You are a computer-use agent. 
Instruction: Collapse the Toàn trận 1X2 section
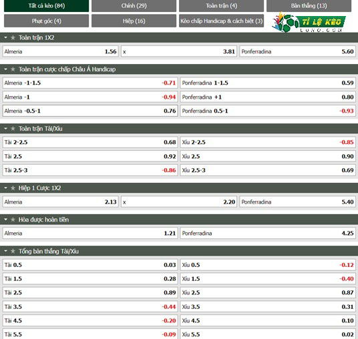[6, 37]
